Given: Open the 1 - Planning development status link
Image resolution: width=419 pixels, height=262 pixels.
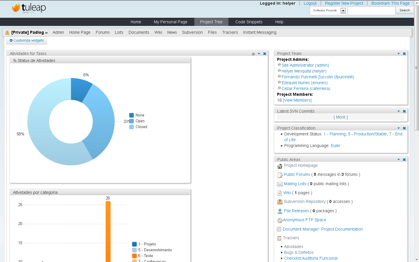Looking at the screenshot, I should tap(335, 134).
